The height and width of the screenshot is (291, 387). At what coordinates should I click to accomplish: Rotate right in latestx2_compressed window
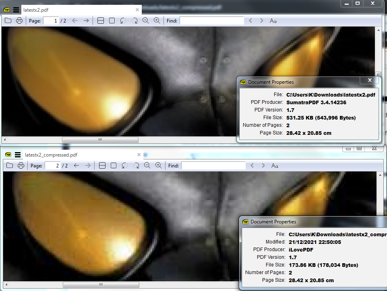[x=136, y=165]
